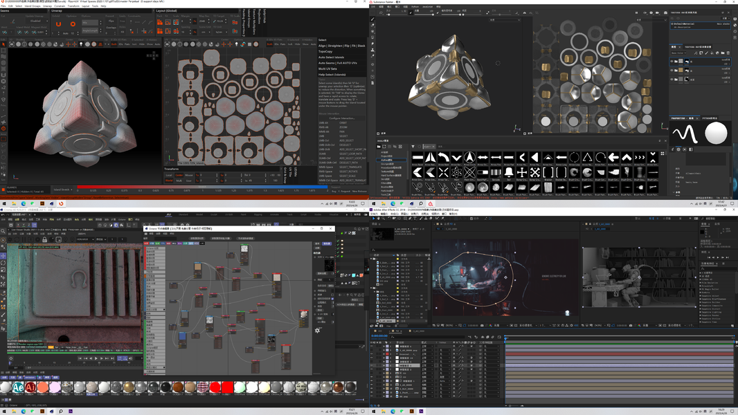
Task: Select the Material Picker in Substance Painter
Action: [x=372, y=56]
